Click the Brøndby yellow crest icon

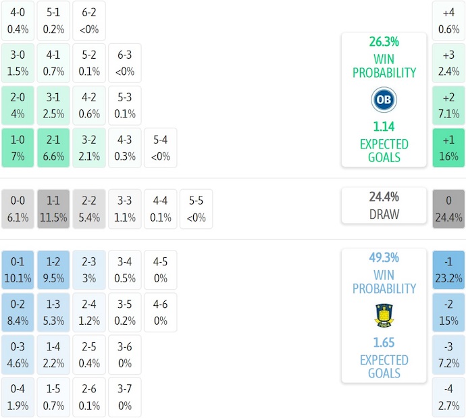tap(384, 315)
